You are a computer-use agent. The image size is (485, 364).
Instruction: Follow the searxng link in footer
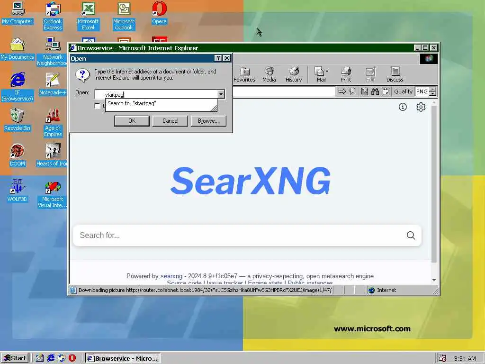[171, 276]
